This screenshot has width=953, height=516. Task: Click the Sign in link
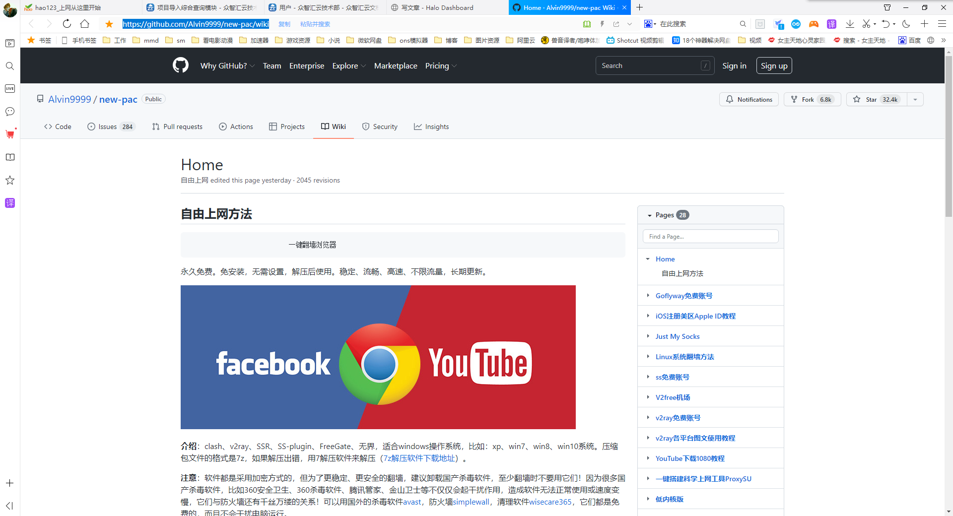point(734,65)
